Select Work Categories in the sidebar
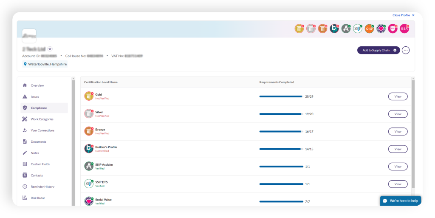Image resolution: width=435 pixels, height=218 pixels. pos(42,119)
